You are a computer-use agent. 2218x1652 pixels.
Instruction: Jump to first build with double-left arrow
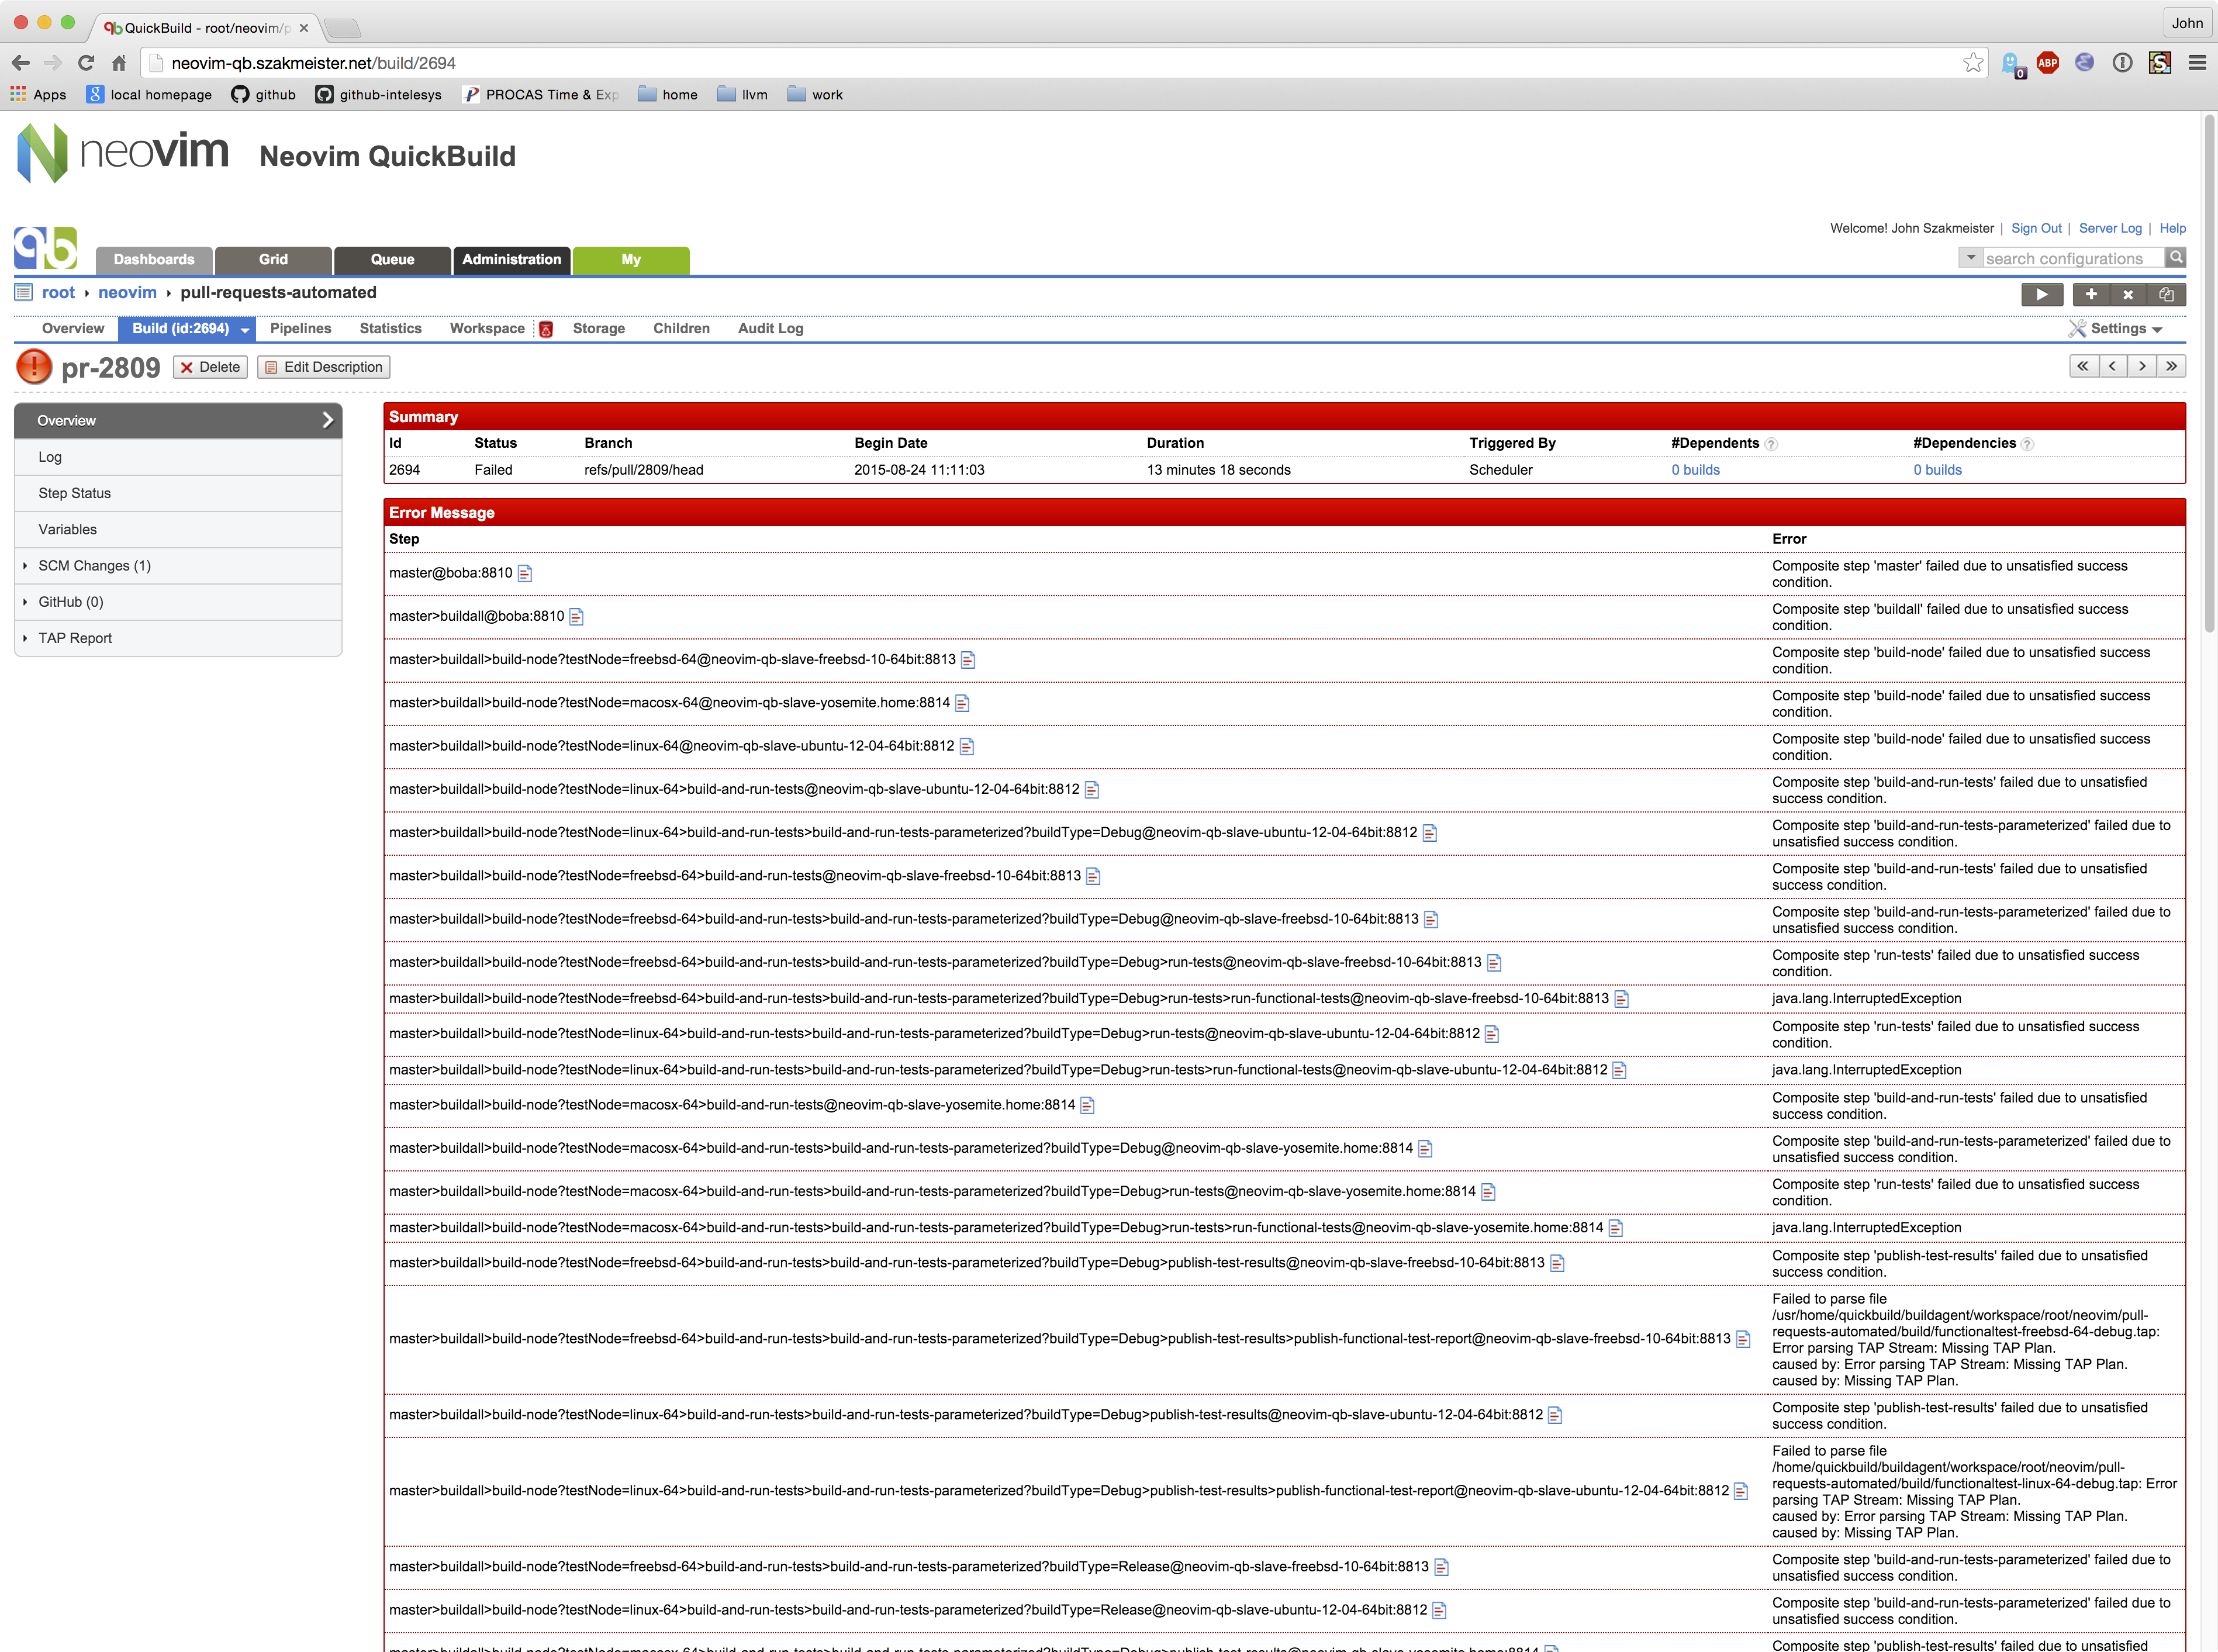point(2083,366)
